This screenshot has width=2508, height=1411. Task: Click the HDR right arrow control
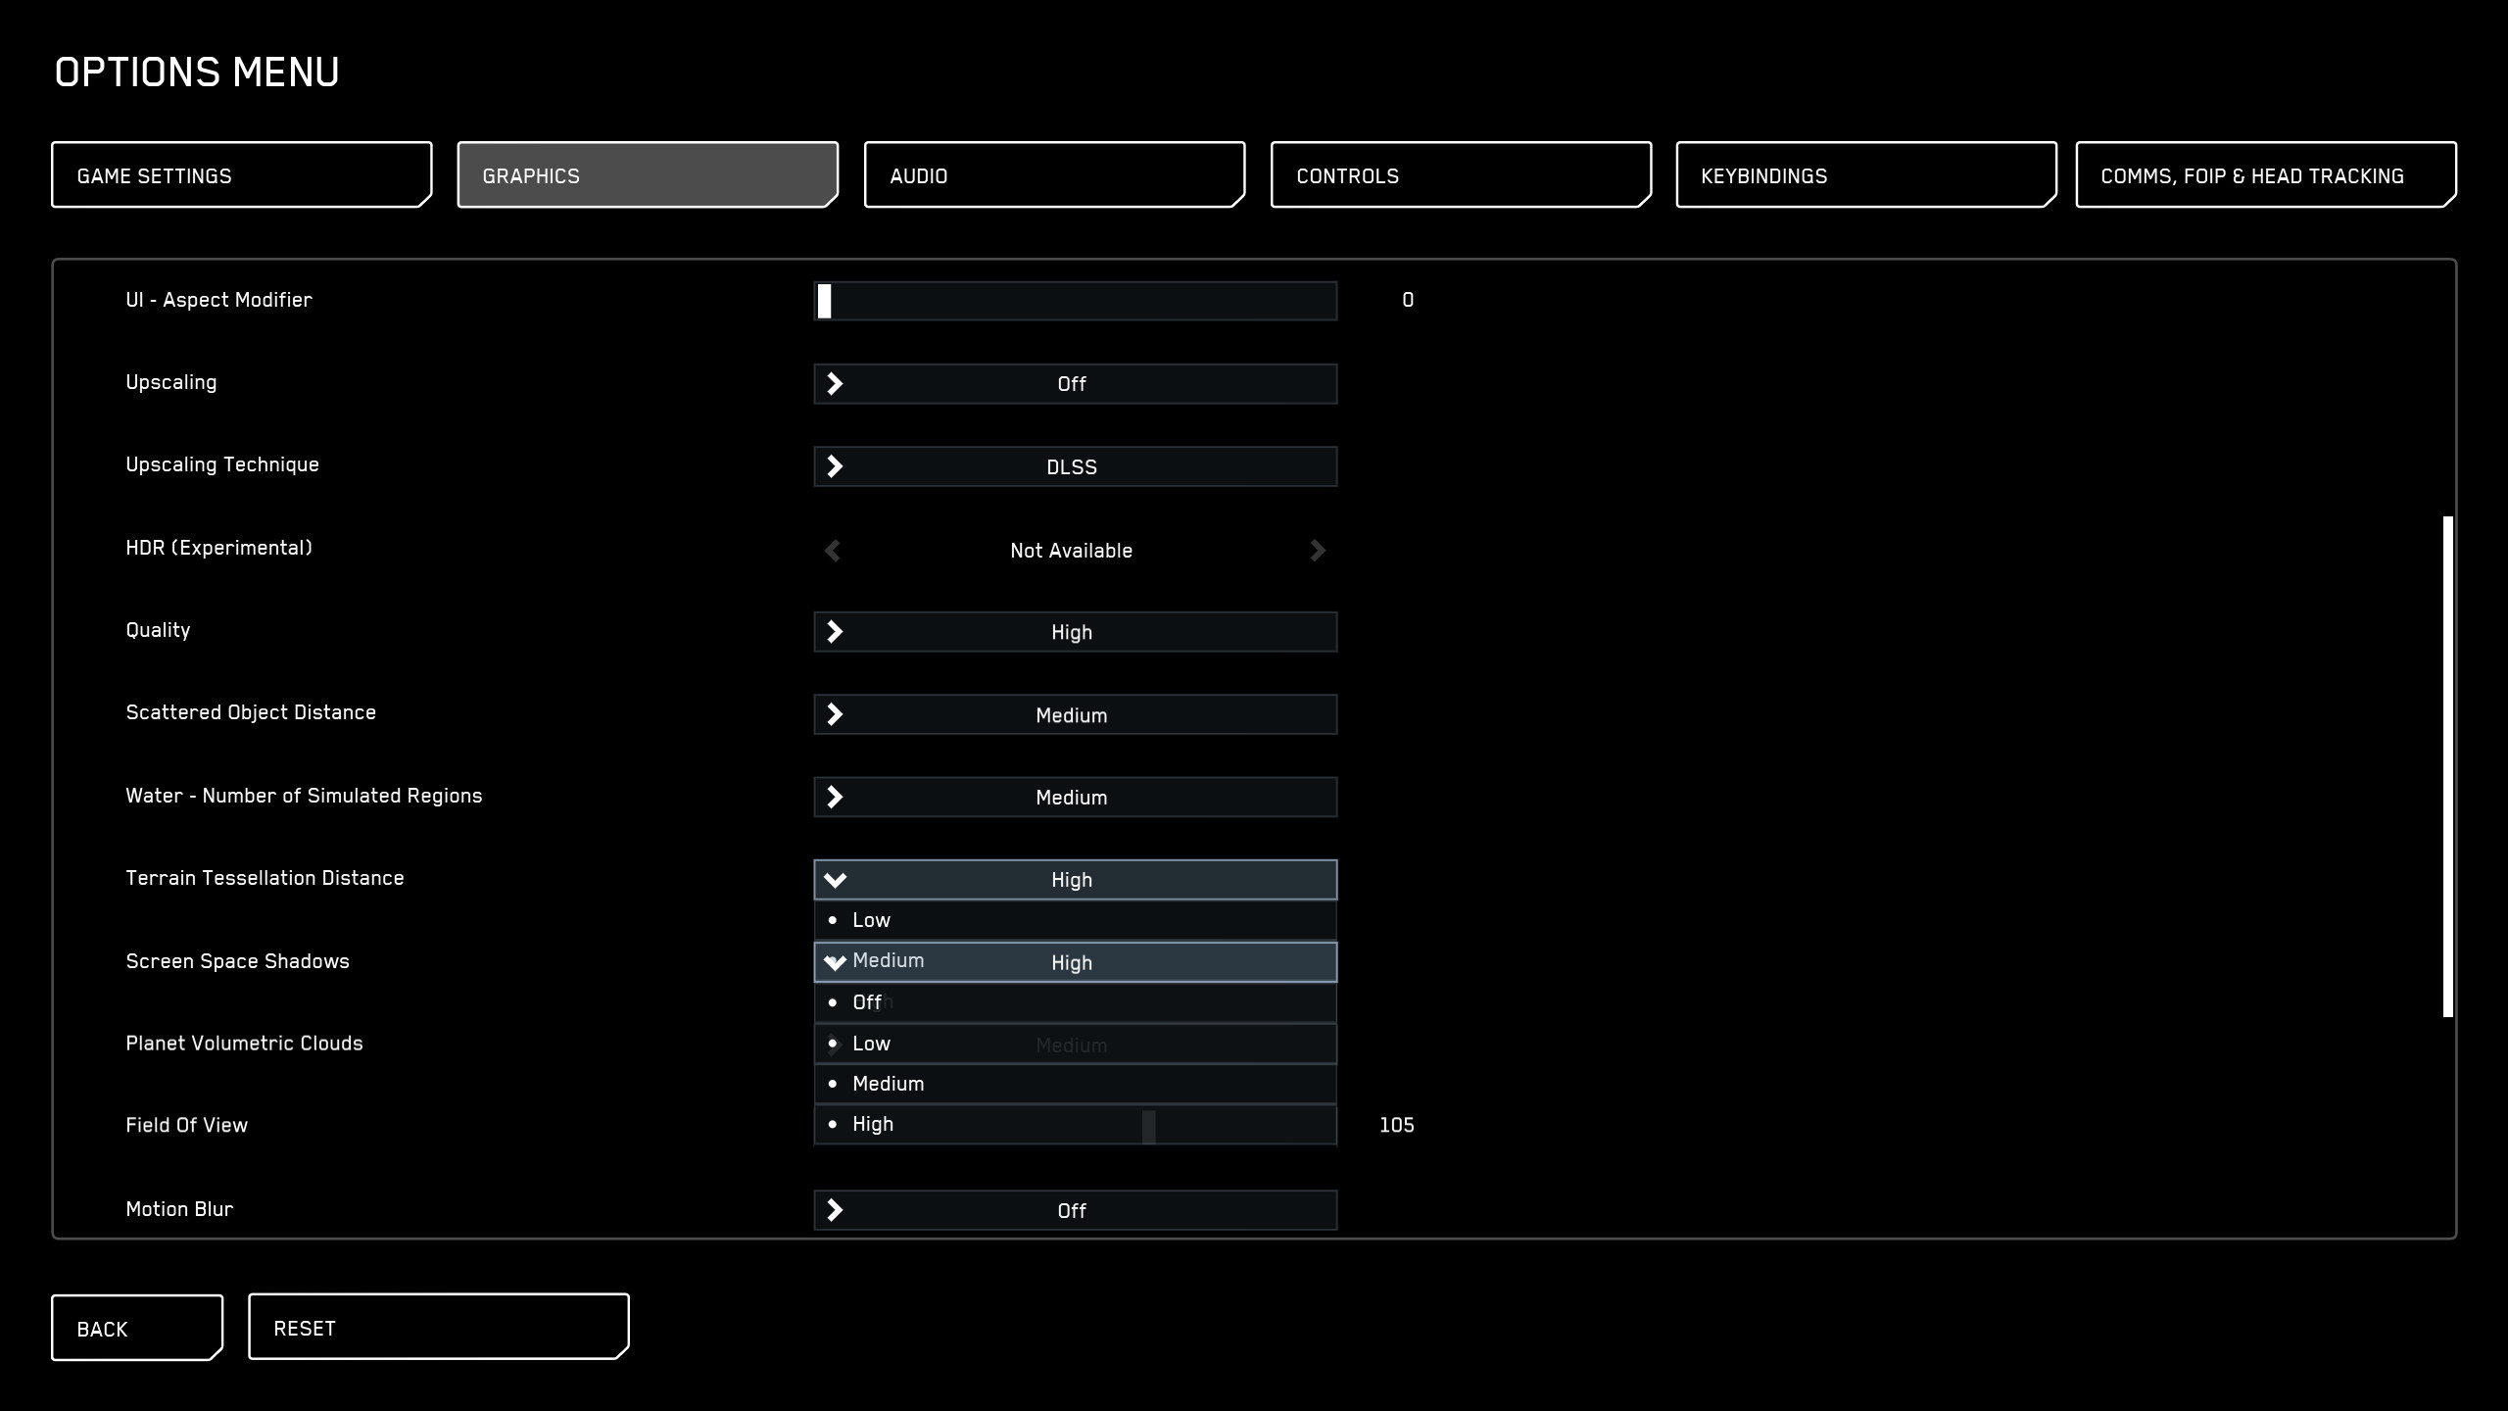[1319, 551]
